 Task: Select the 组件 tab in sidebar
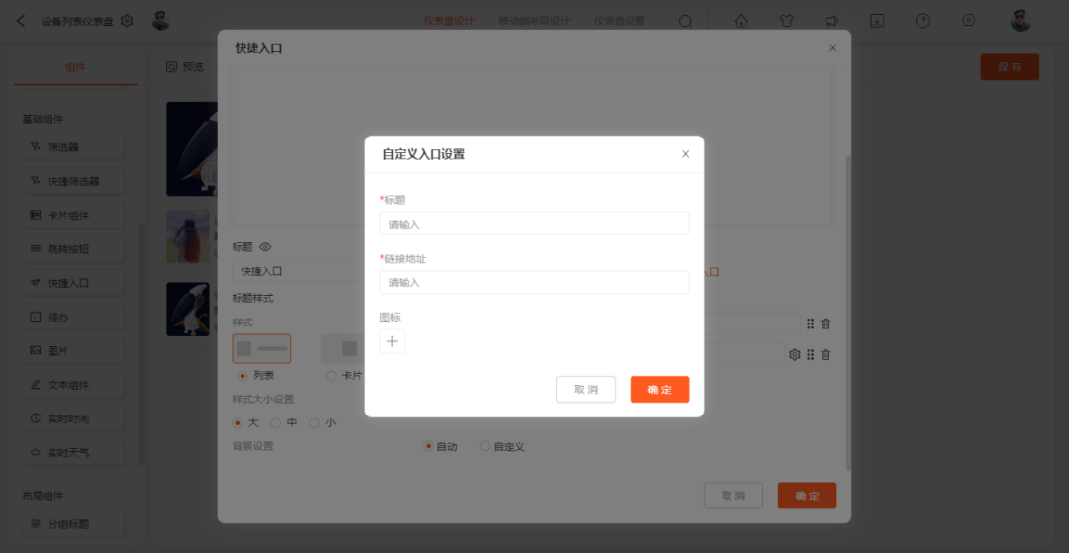click(x=75, y=66)
